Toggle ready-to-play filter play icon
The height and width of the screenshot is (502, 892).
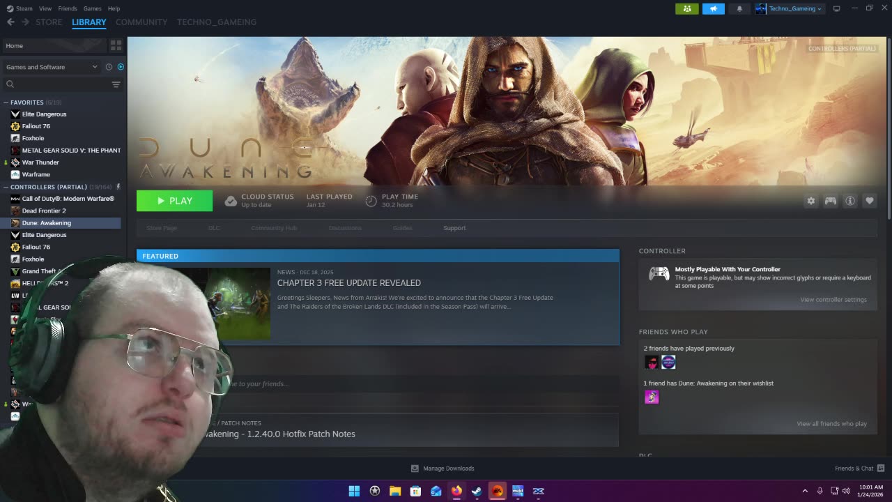click(121, 67)
